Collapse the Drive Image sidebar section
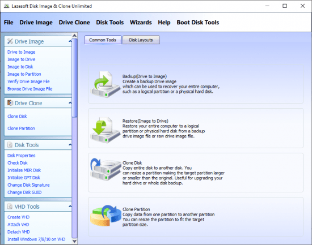312x245 pixels. (x=70, y=41)
